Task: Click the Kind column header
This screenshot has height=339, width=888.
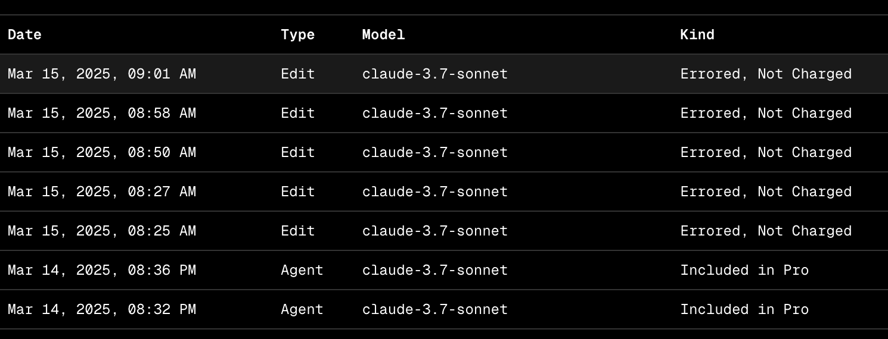Action: point(697,34)
